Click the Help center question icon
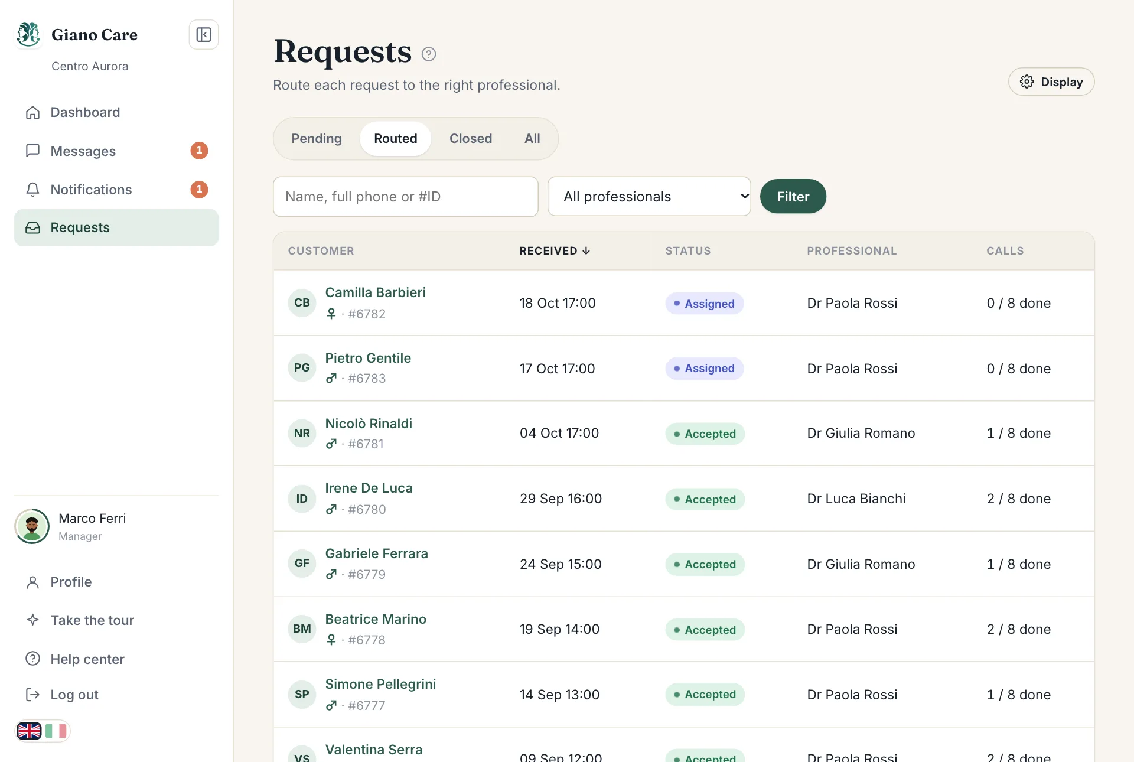This screenshot has height=762, width=1134. (33, 659)
